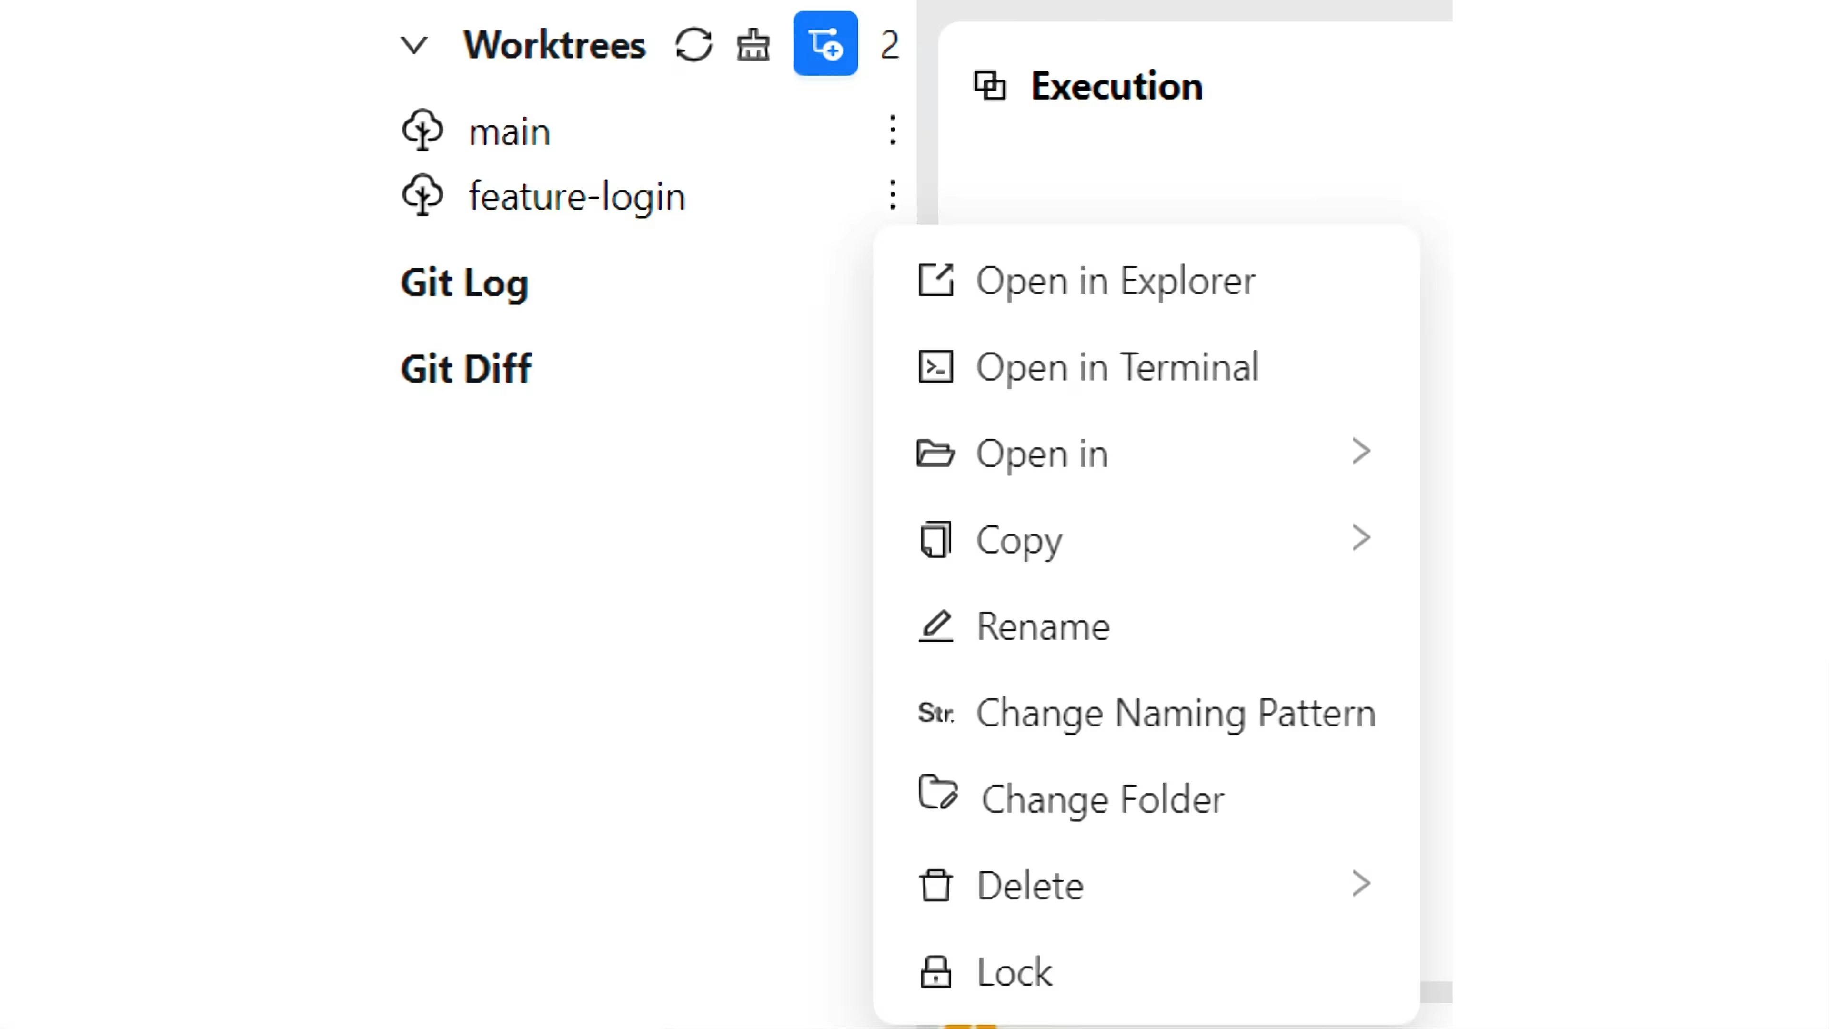The height and width of the screenshot is (1029, 1829).
Task: Select Change Folder menu option
Action: click(1102, 800)
